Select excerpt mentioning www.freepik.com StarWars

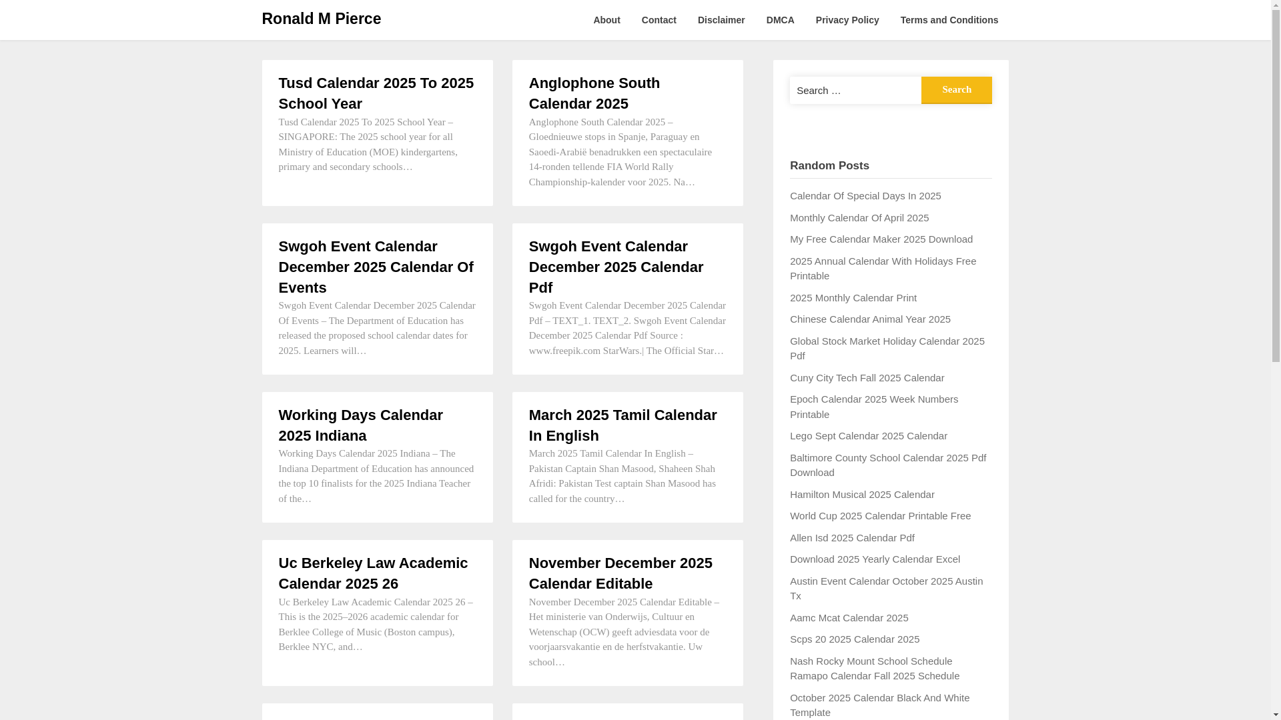click(627, 328)
